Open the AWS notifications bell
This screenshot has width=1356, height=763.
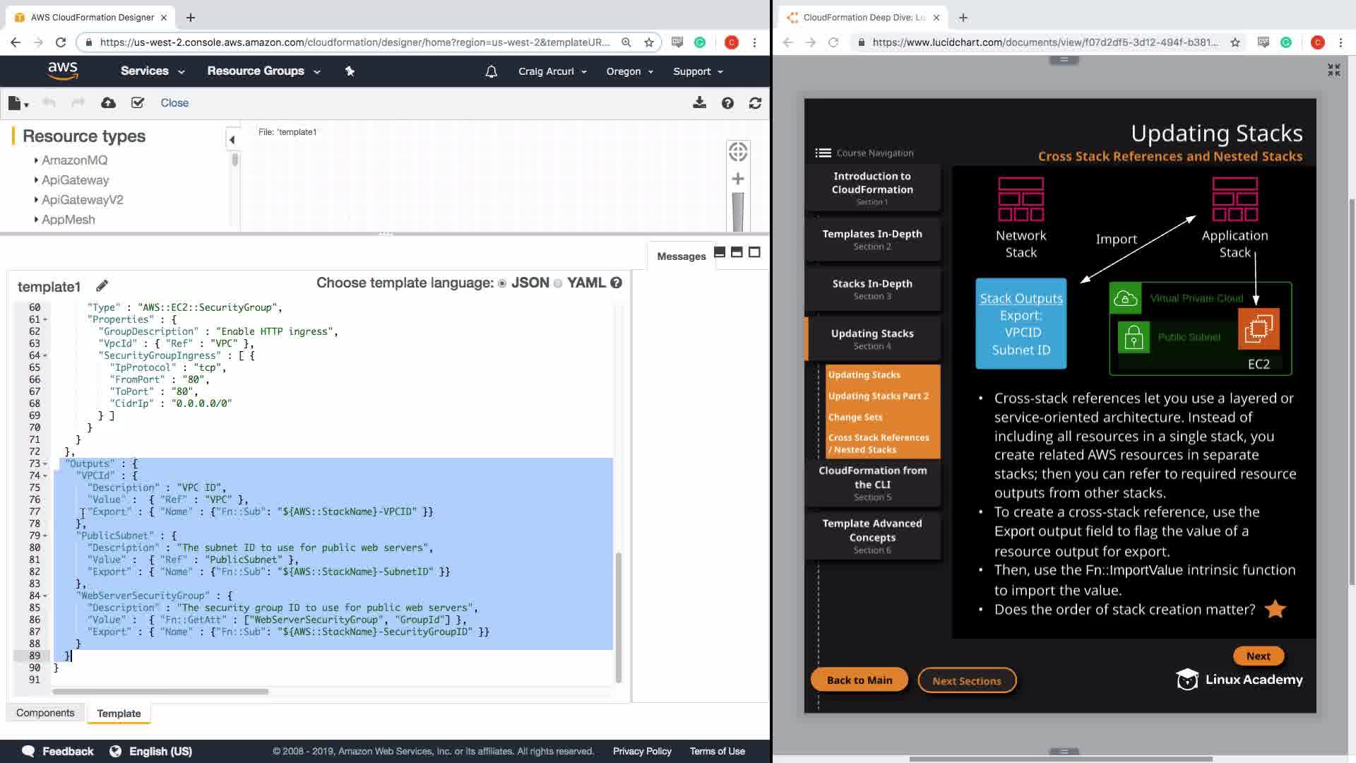pyautogui.click(x=492, y=71)
